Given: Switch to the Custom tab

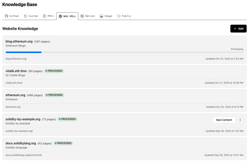Looking at the screenshot, I should [x=31, y=16].
